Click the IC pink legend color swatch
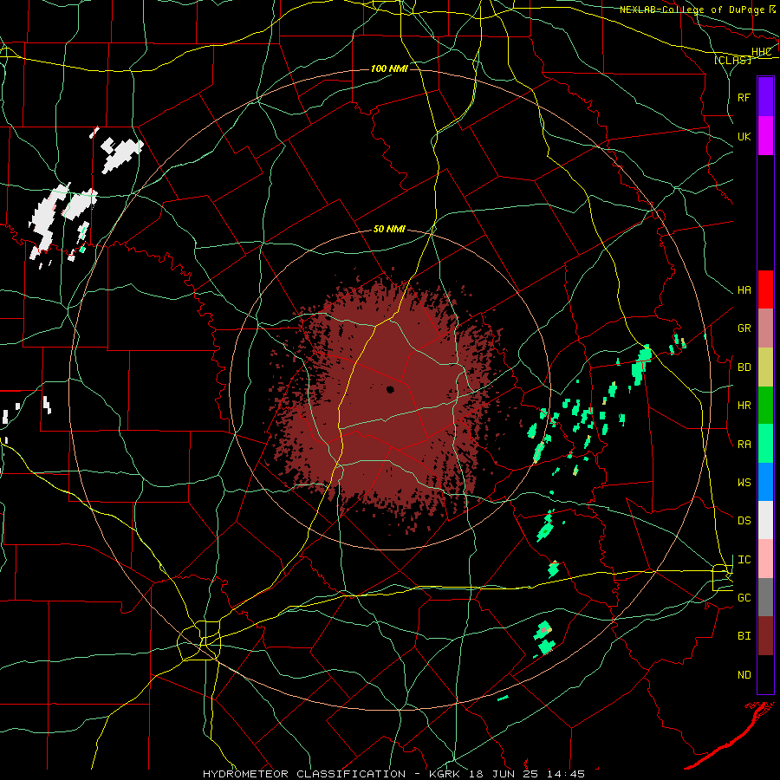This screenshot has width=780, height=780. (765, 559)
